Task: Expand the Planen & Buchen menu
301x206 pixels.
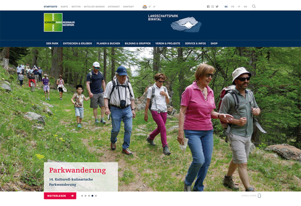Action: click(x=108, y=44)
